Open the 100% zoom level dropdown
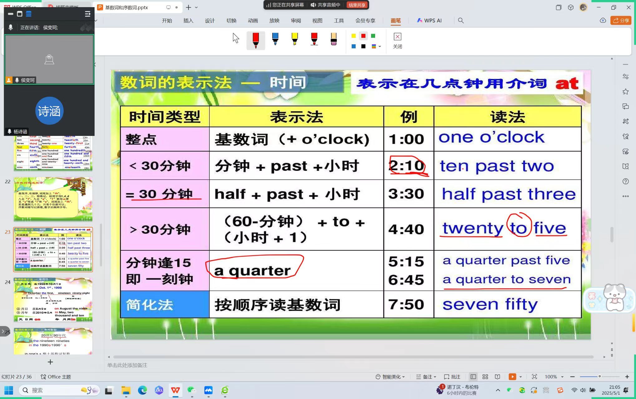The height and width of the screenshot is (399, 636). point(554,377)
